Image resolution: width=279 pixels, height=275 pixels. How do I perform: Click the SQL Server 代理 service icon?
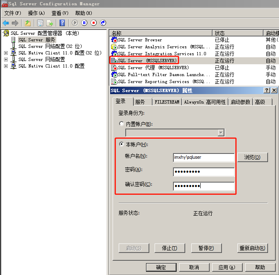coord(114,68)
